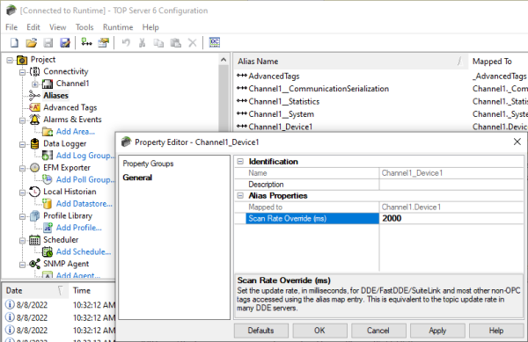Click the Add Datastore... link
Viewport: 528px width, 342px height.
(84, 204)
